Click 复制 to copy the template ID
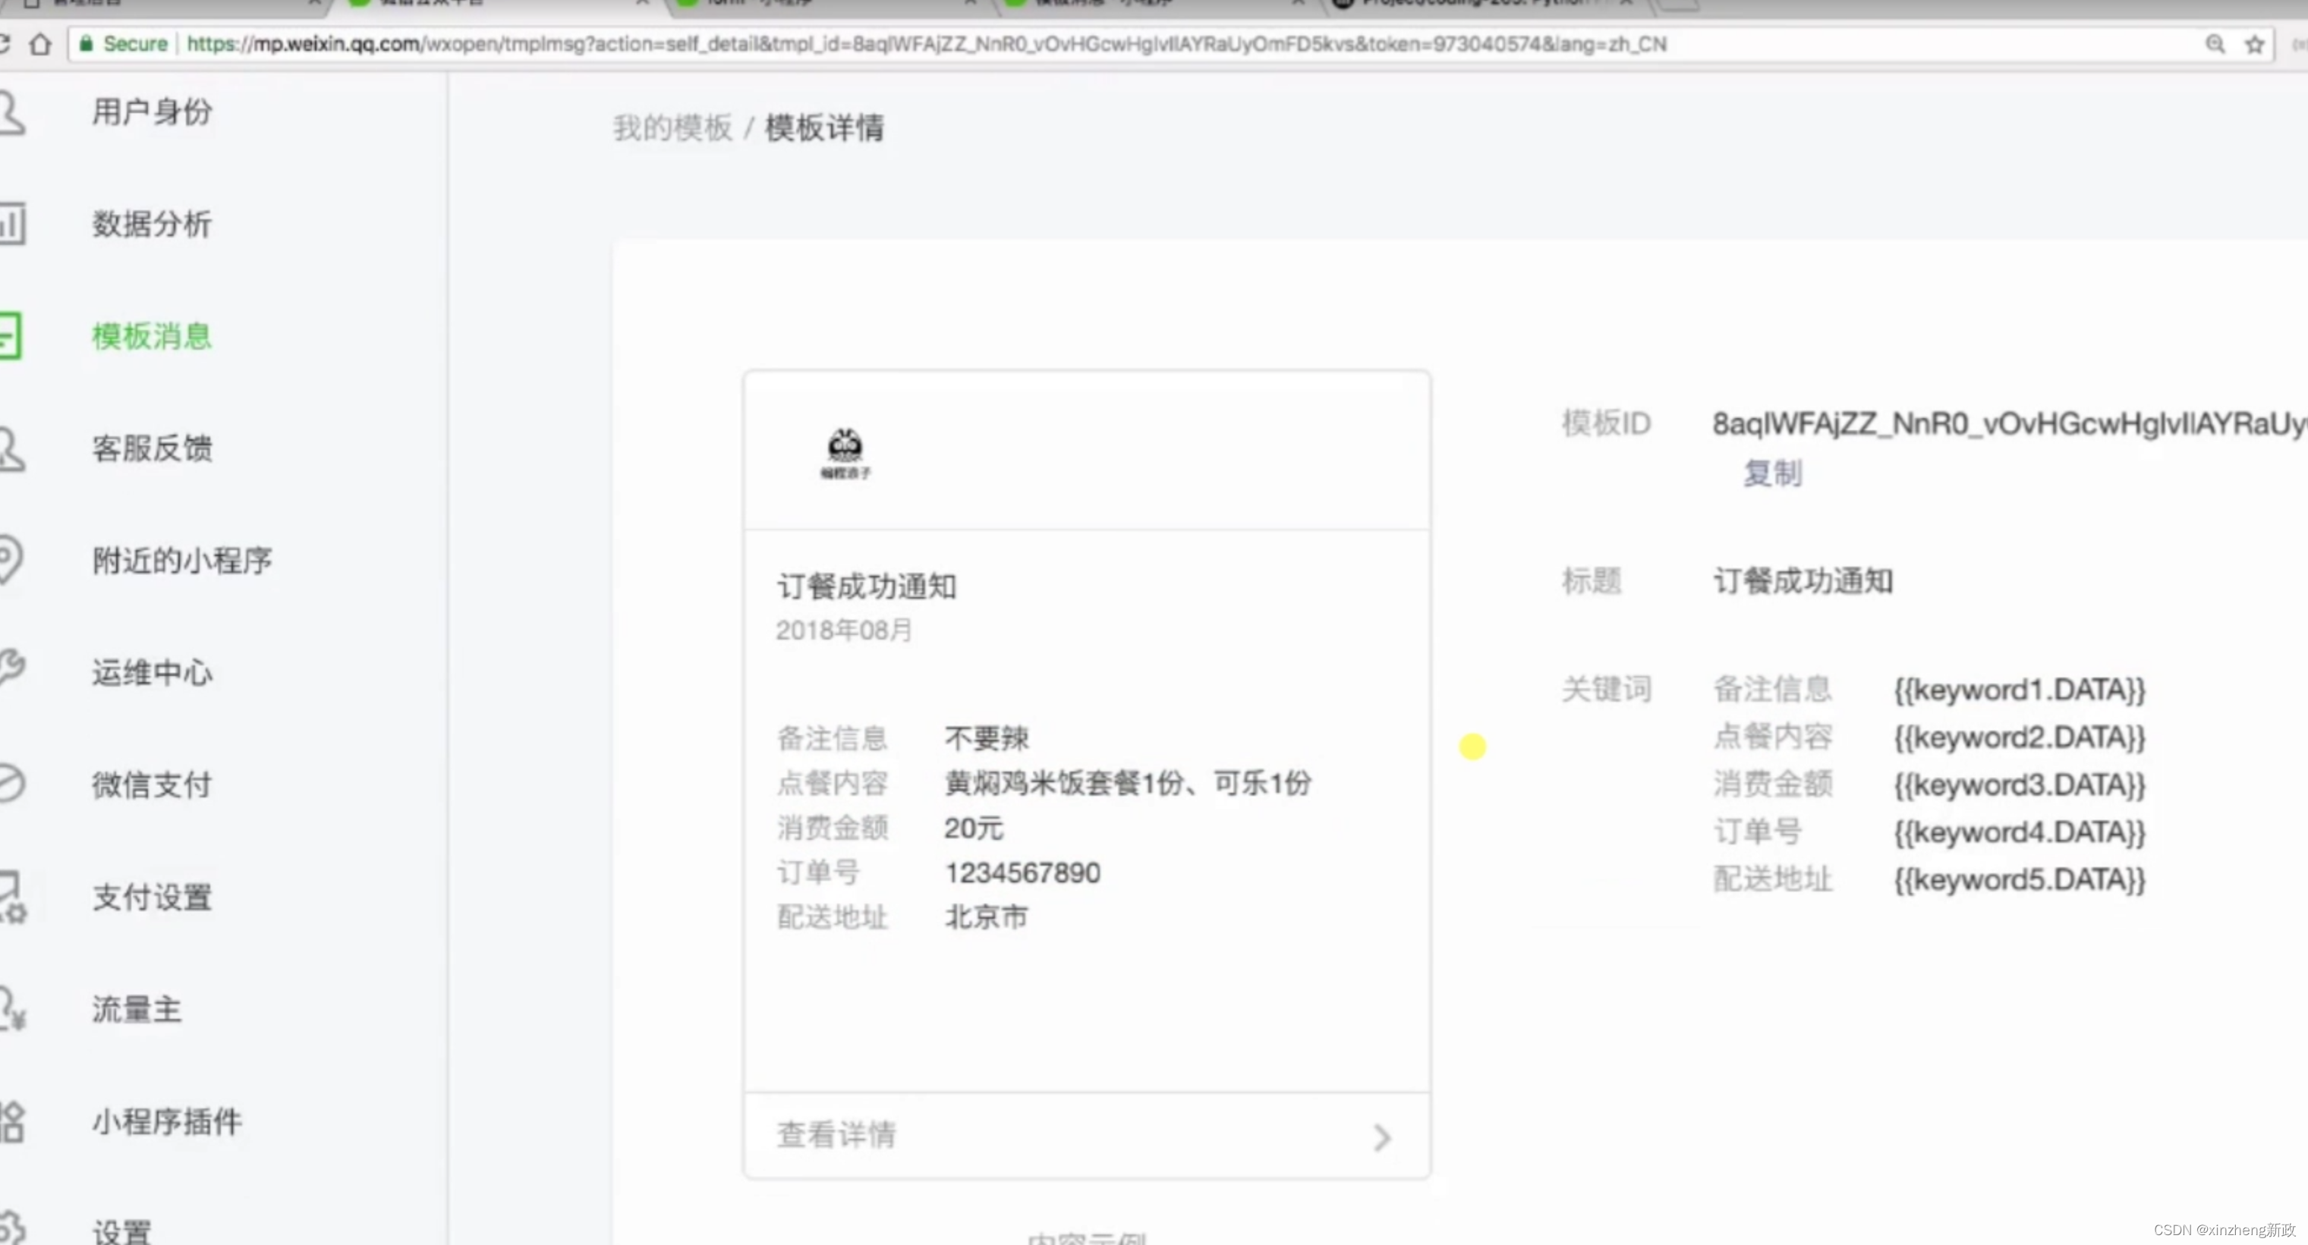The width and height of the screenshot is (2308, 1245). (x=1771, y=473)
